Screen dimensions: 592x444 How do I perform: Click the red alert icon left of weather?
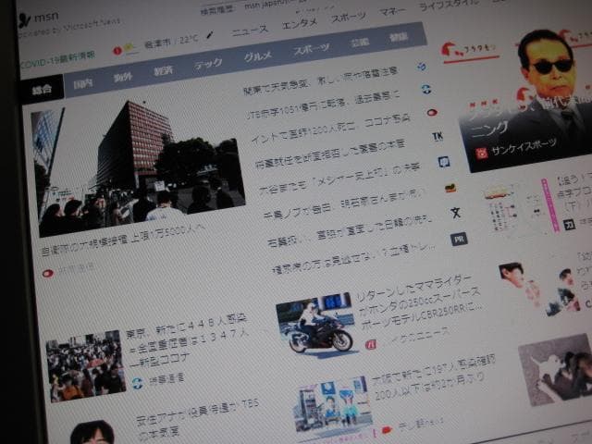click(117, 50)
